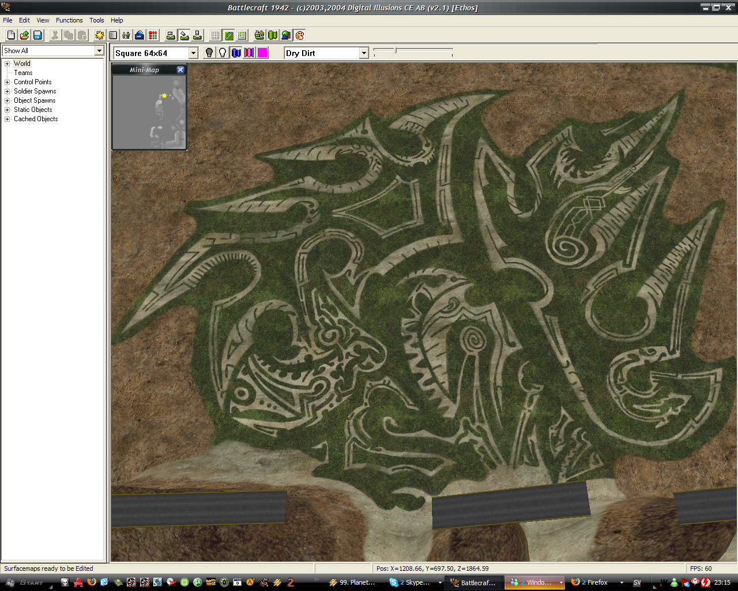This screenshot has width=738, height=591.
Task: Toggle the dotted colored grid view button
Action: 242,35
